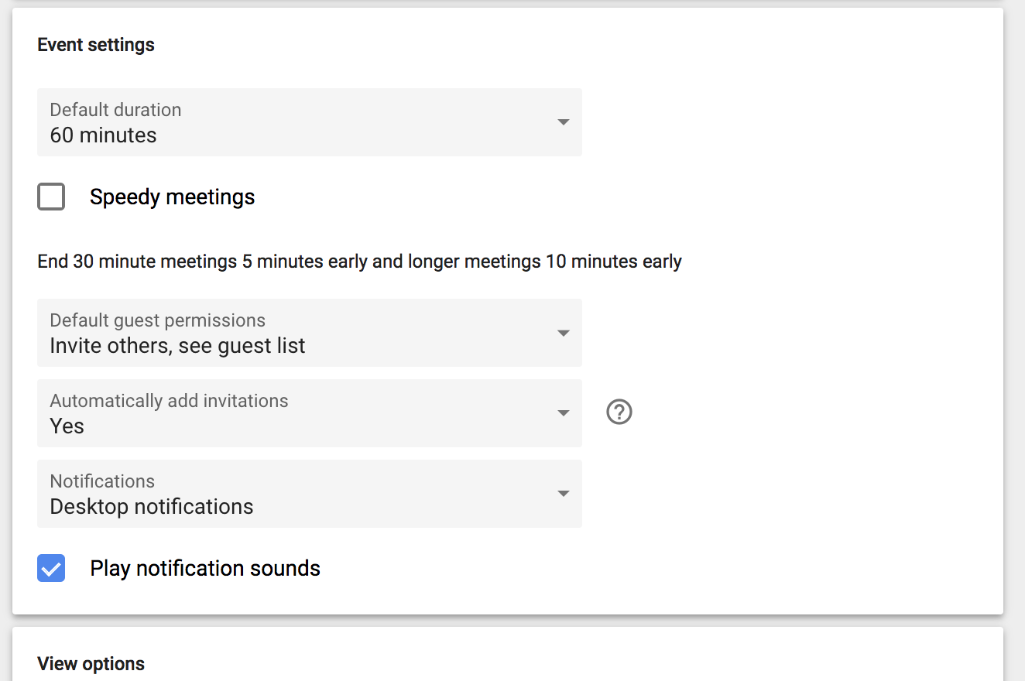Click the dropdown arrow on Automatically add invitations

click(x=563, y=413)
